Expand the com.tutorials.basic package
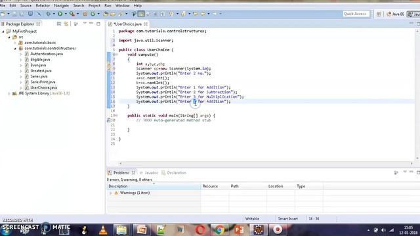The image size is (420, 236). tap(15, 43)
